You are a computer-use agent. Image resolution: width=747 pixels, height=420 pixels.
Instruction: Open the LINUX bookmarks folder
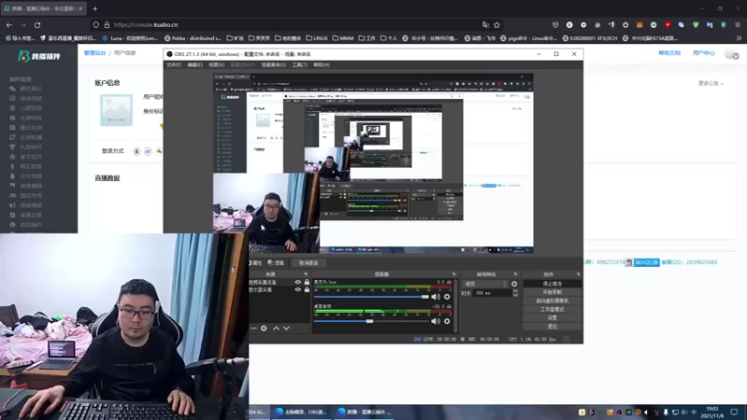tap(317, 38)
